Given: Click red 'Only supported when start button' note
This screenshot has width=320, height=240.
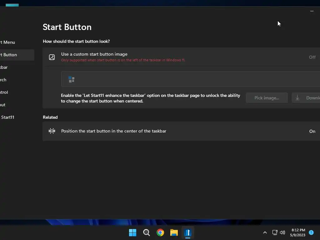Looking at the screenshot, I should click(123, 60).
